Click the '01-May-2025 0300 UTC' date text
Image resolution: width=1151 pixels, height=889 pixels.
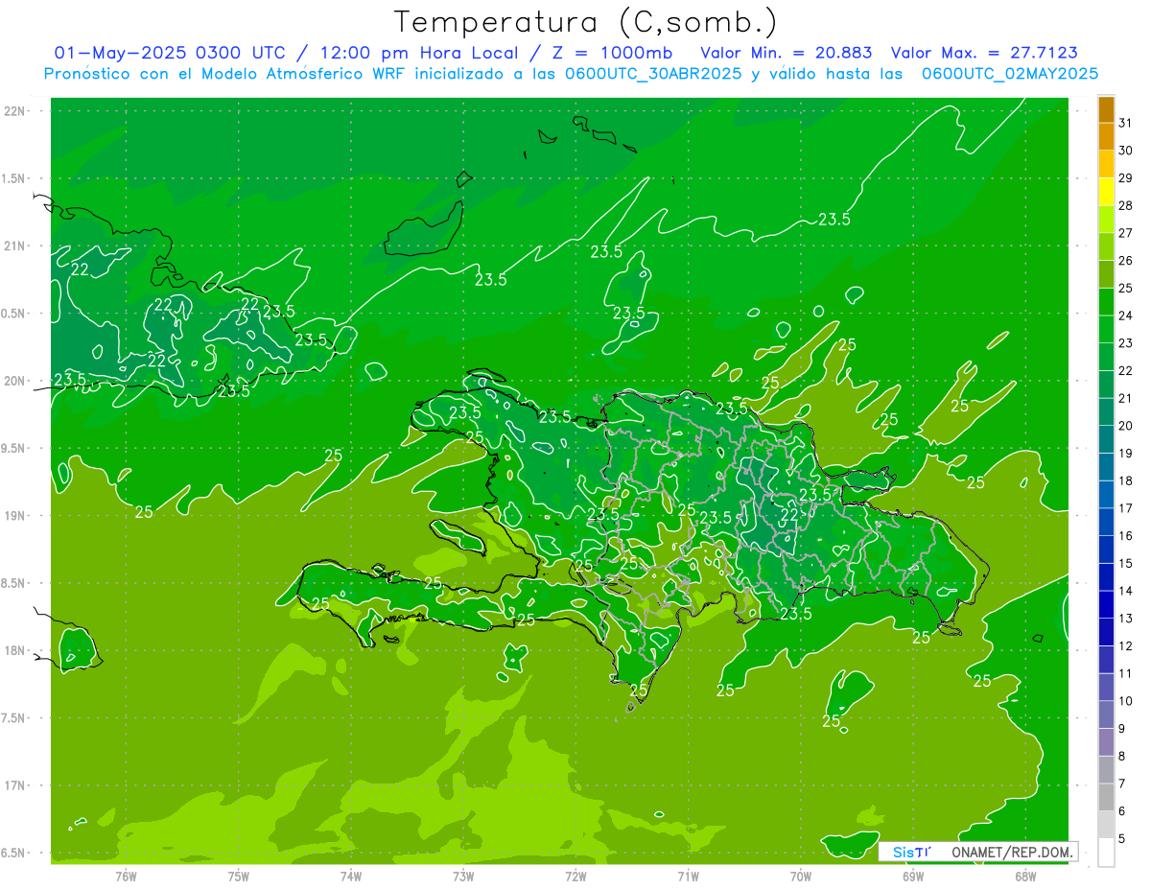[170, 53]
